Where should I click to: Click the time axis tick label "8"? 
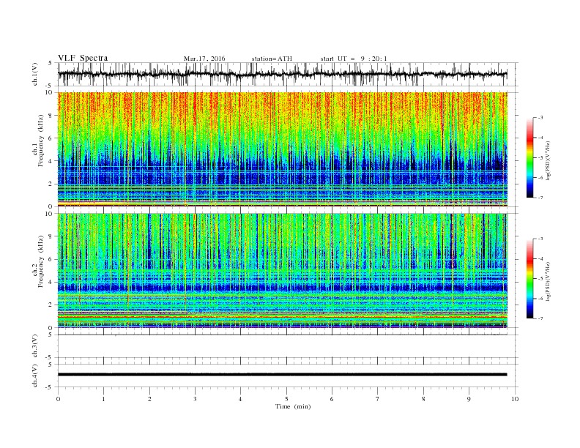pos(423,399)
